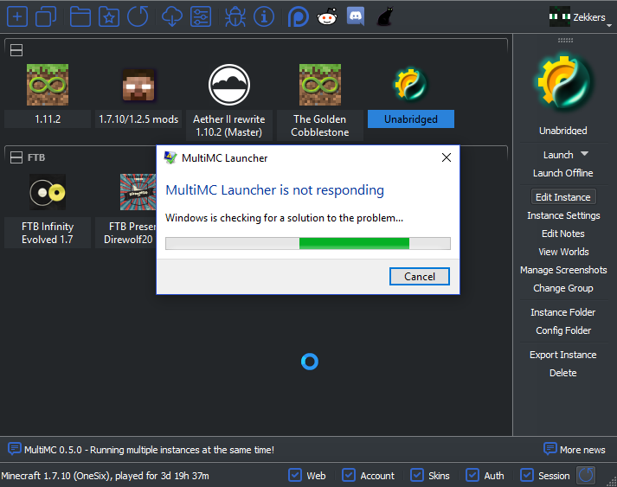Select The Golden Cobblestone instance
The height and width of the screenshot is (487, 617).
pyautogui.click(x=320, y=101)
